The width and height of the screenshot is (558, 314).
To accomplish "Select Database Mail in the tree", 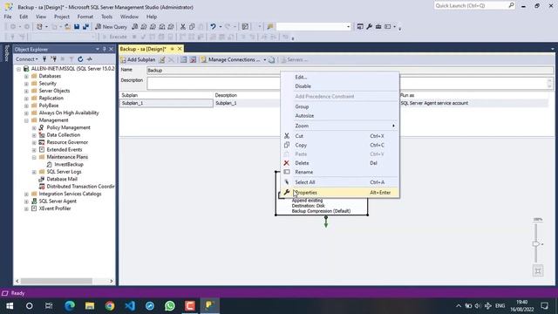I will pos(62,179).
